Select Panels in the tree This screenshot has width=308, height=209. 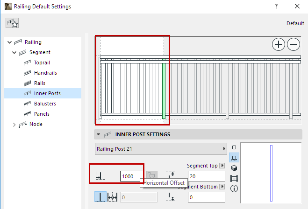[42, 114]
